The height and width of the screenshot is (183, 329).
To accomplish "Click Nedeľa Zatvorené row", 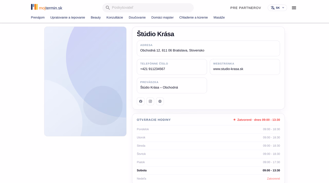I will 208,179.
